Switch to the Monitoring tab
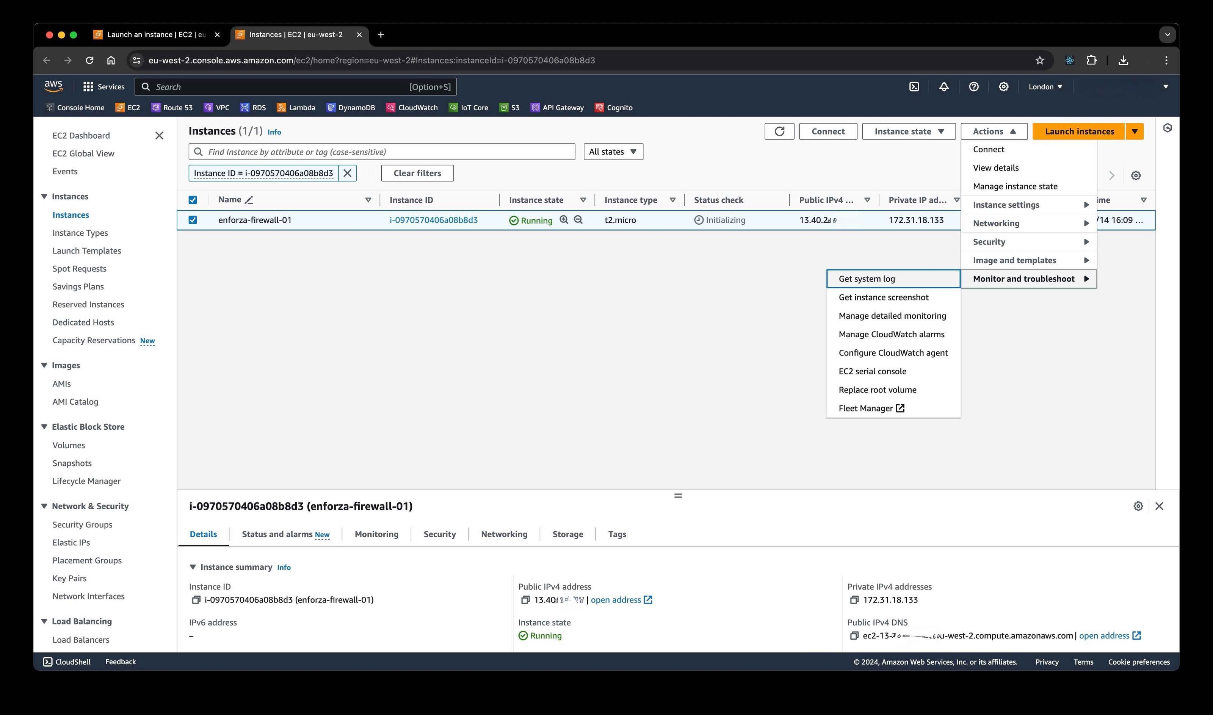The width and height of the screenshot is (1213, 715). [x=376, y=534]
